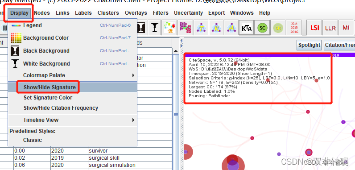355x170 pixels.
Task: Open the Display menu
Action: [19, 13]
